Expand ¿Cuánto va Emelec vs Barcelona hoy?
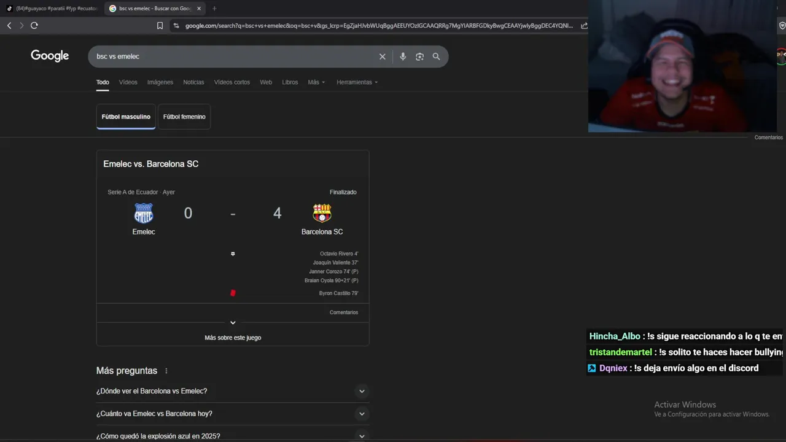Viewport: 786px width, 442px height. 233,414
